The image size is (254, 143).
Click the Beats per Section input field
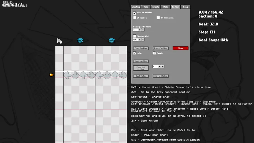point(135,30)
